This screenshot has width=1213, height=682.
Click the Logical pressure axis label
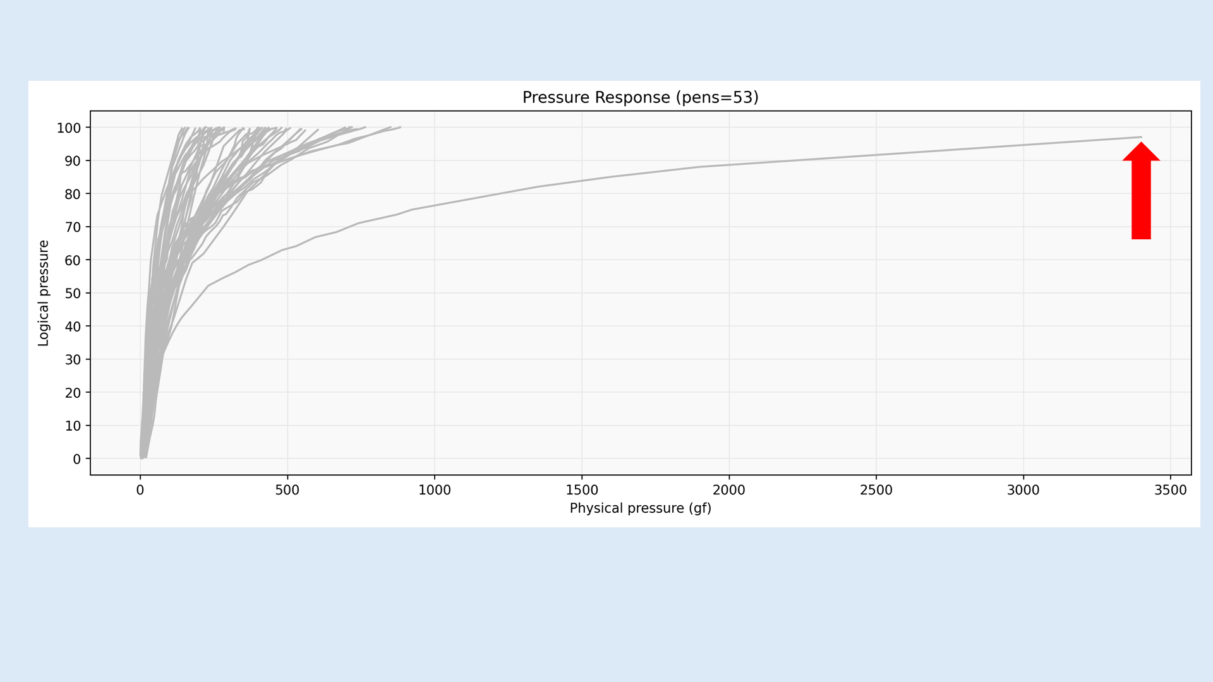click(44, 293)
